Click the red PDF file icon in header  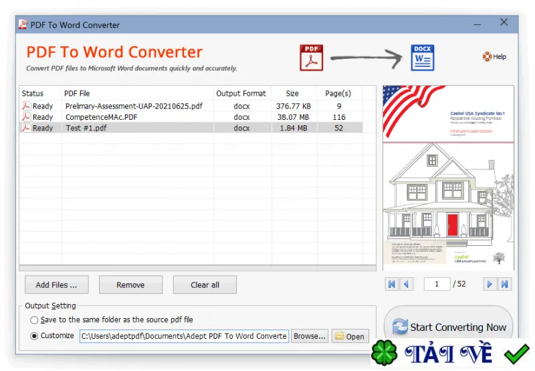(x=311, y=58)
